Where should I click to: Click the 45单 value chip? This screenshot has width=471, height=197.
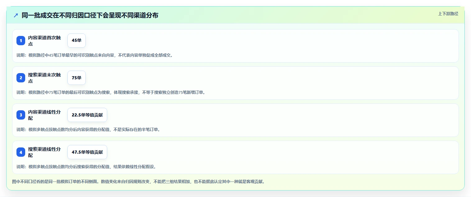point(76,41)
